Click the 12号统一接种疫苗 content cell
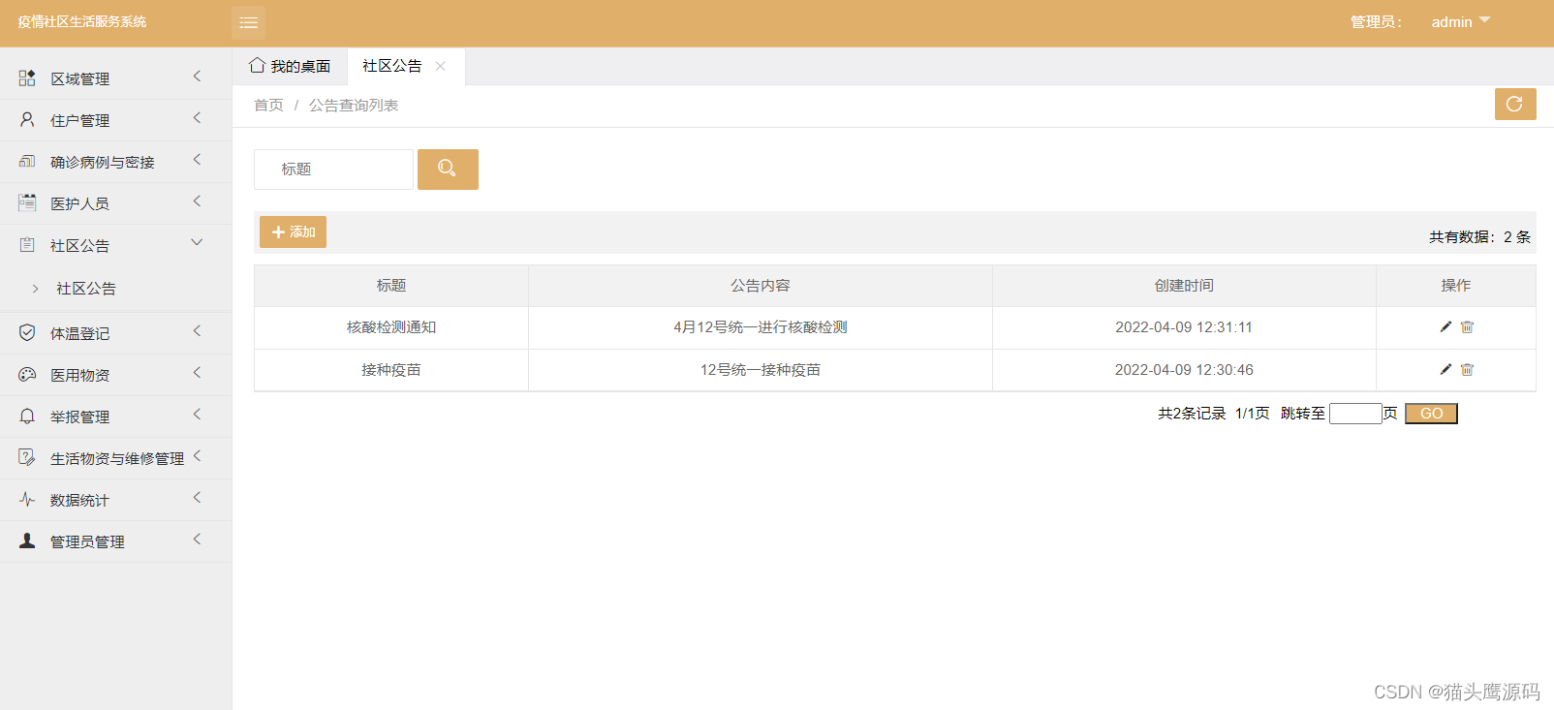 761,370
